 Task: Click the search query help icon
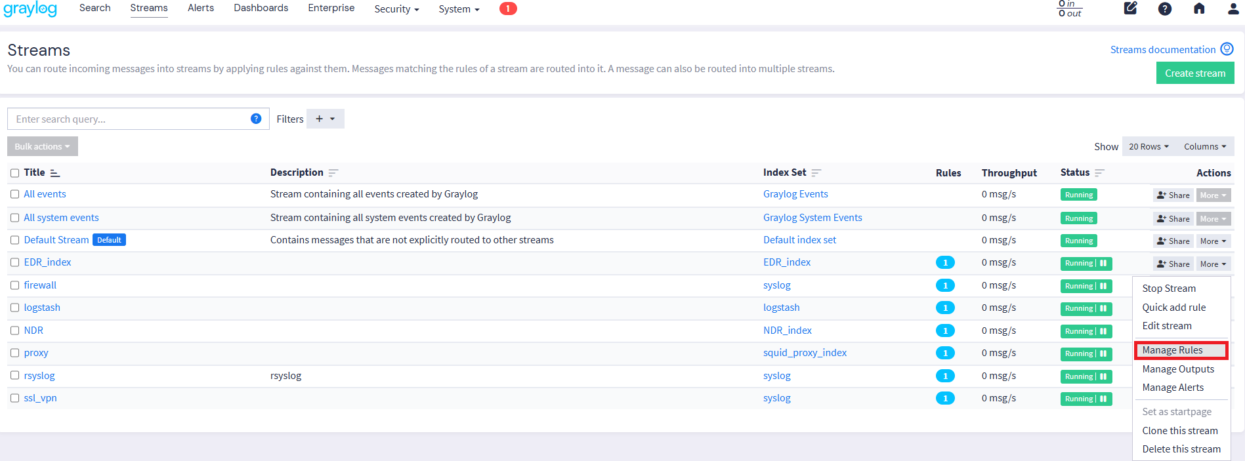tap(256, 119)
